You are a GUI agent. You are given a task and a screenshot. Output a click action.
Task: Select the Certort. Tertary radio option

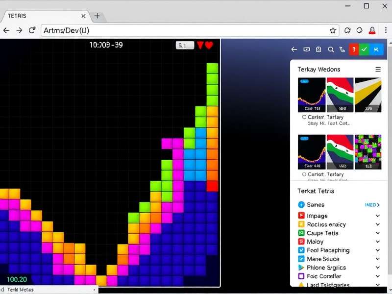click(304, 174)
